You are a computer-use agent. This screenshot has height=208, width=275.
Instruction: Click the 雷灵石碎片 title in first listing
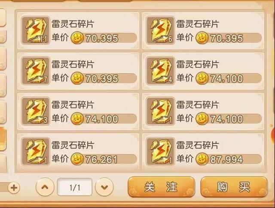tap(73, 24)
